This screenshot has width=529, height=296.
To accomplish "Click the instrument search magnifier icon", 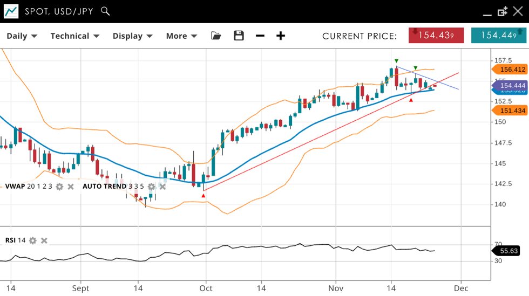I will (x=105, y=11).
